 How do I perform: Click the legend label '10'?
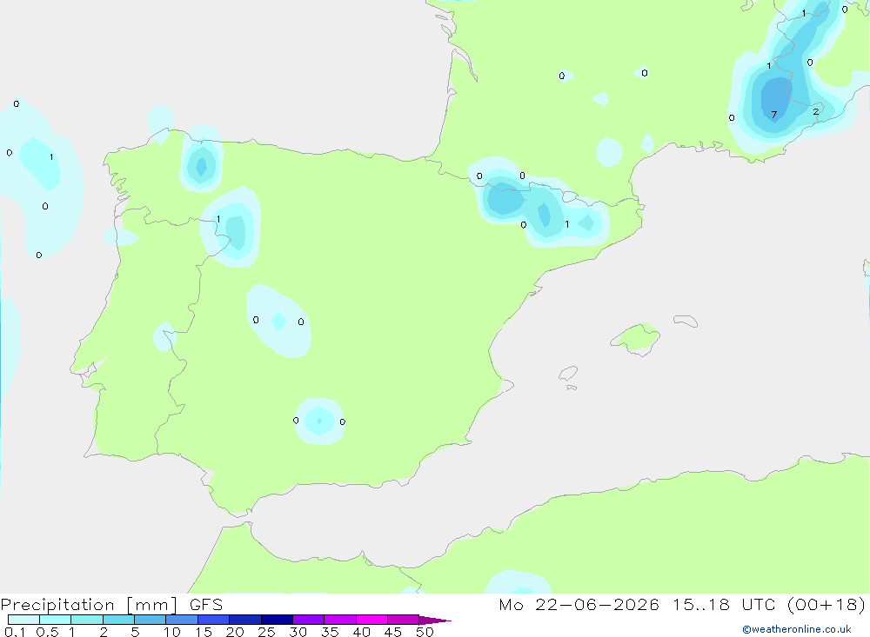tap(172, 632)
